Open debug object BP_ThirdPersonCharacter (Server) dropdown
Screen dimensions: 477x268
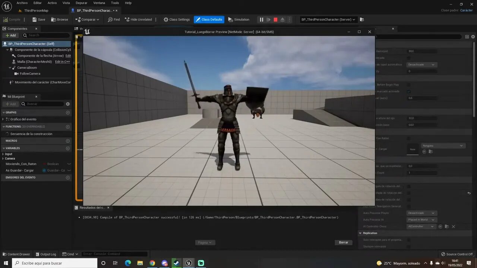tap(328, 19)
